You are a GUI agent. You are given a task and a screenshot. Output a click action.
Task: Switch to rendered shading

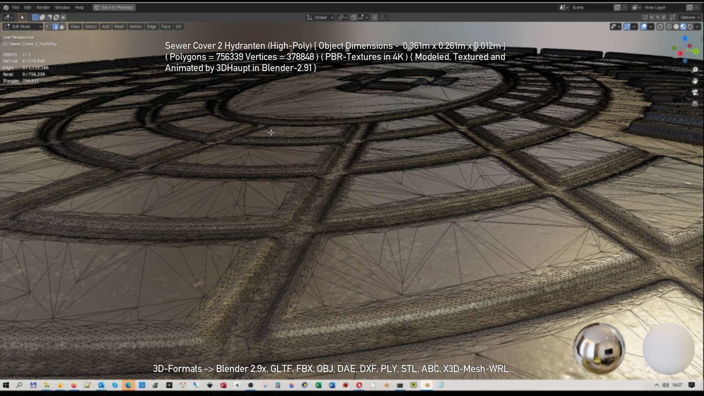tap(690, 26)
